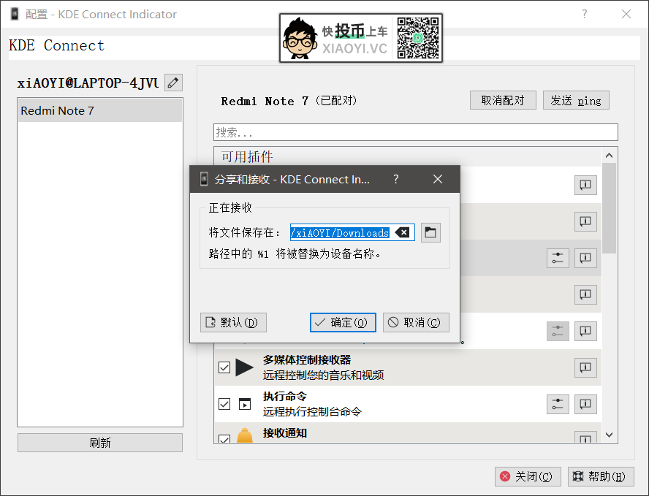Viewport: 649px width, 496px height.
Task: Open settings sliders icon for 执行命令 plugin
Action: 558,404
